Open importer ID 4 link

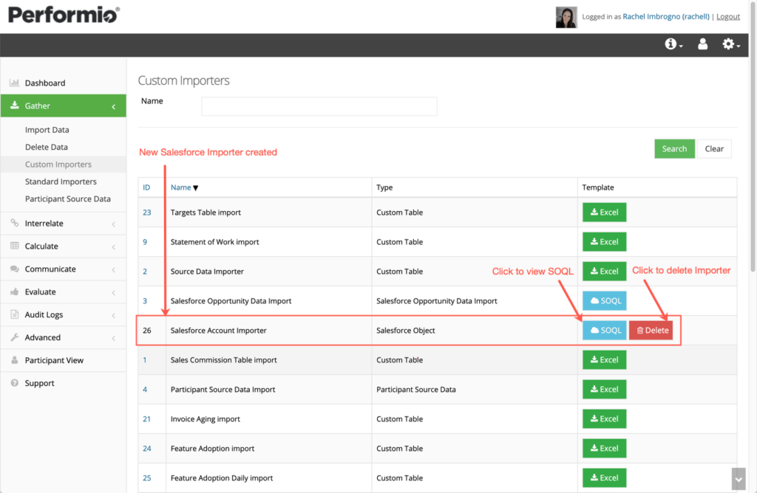pos(145,390)
